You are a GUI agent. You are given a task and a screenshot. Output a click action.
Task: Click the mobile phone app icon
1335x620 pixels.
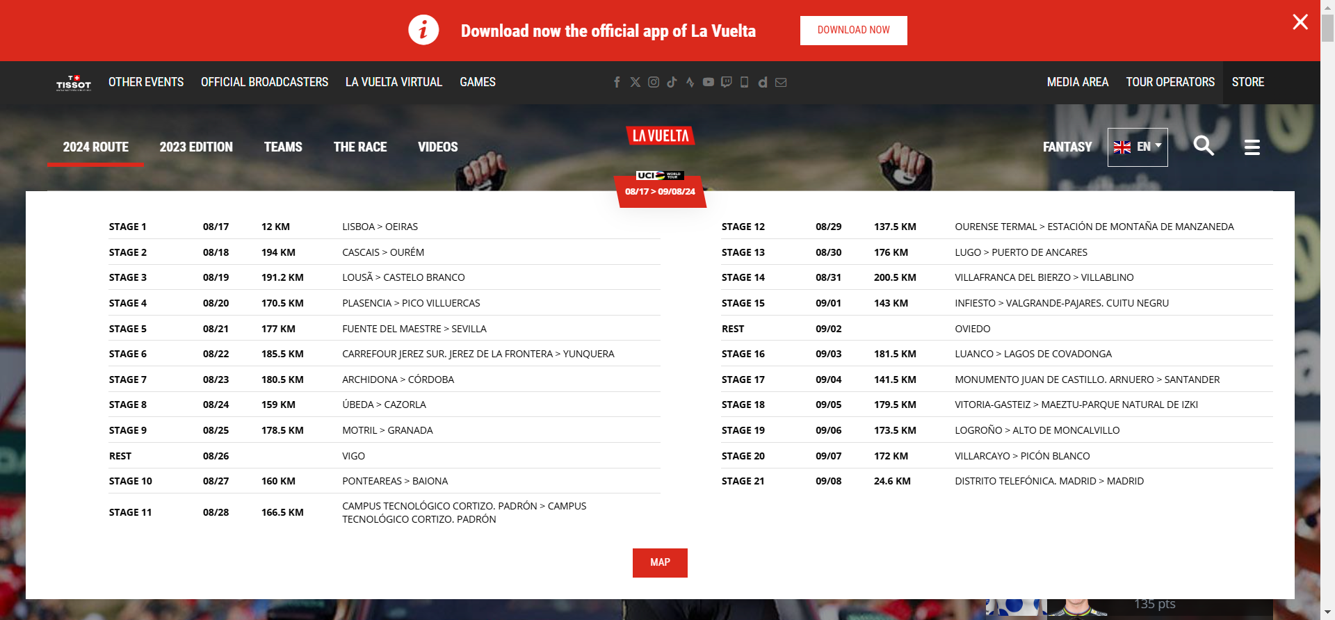[x=744, y=82]
